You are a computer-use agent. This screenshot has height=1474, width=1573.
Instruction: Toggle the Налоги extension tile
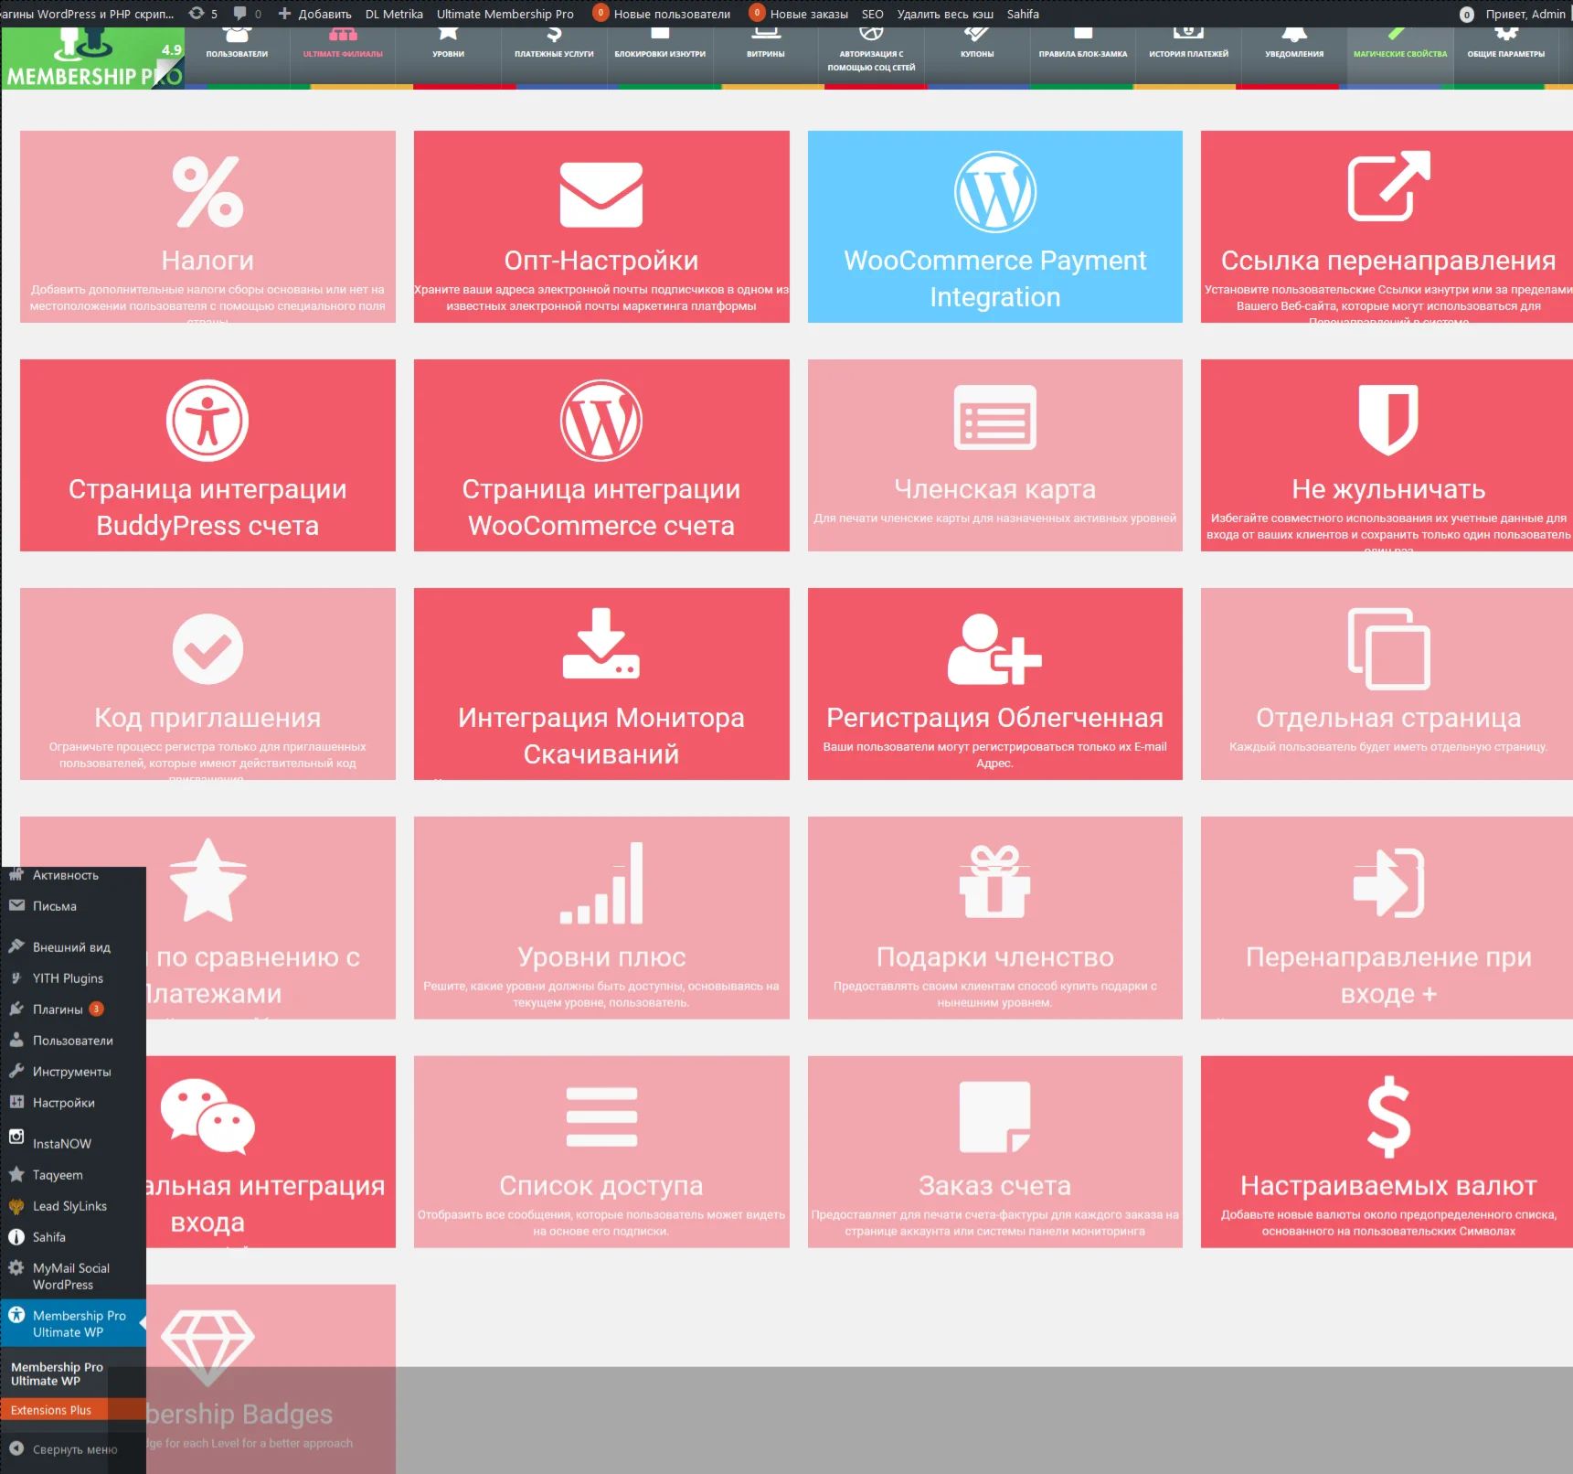[x=207, y=227]
